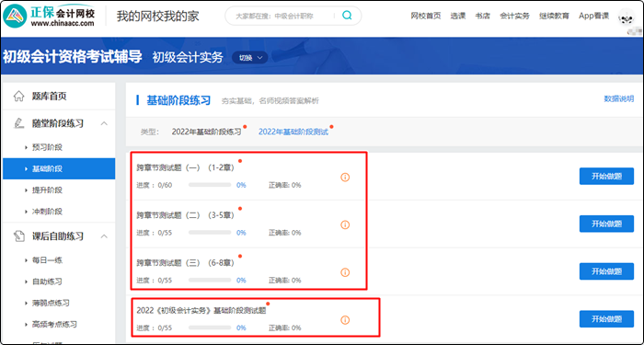Click the search magnifier icon
The image size is (644, 345).
click(347, 16)
